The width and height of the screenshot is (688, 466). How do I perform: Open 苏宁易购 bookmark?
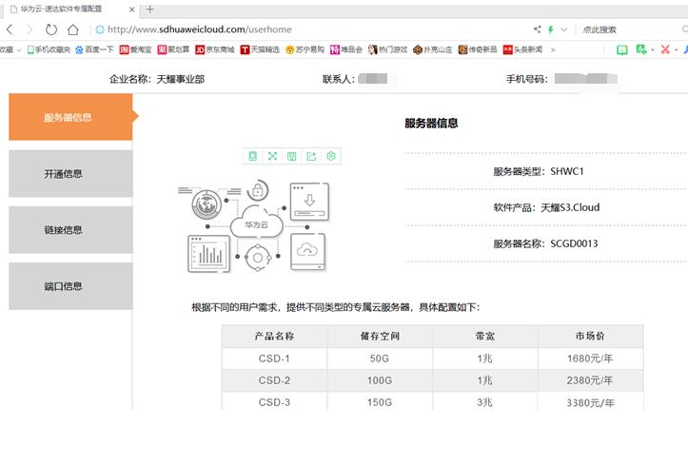coord(305,49)
